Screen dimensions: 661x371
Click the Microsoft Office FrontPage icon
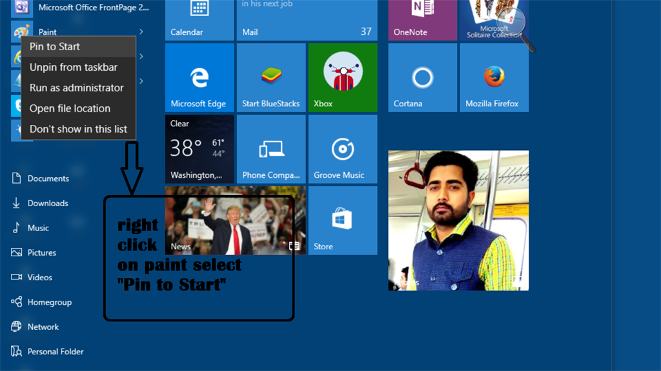click(x=21, y=7)
